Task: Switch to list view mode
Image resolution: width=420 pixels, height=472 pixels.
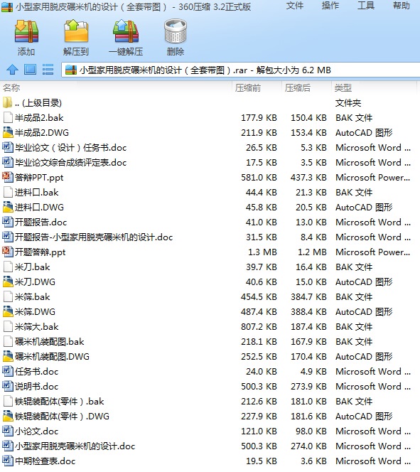Action: [48, 70]
